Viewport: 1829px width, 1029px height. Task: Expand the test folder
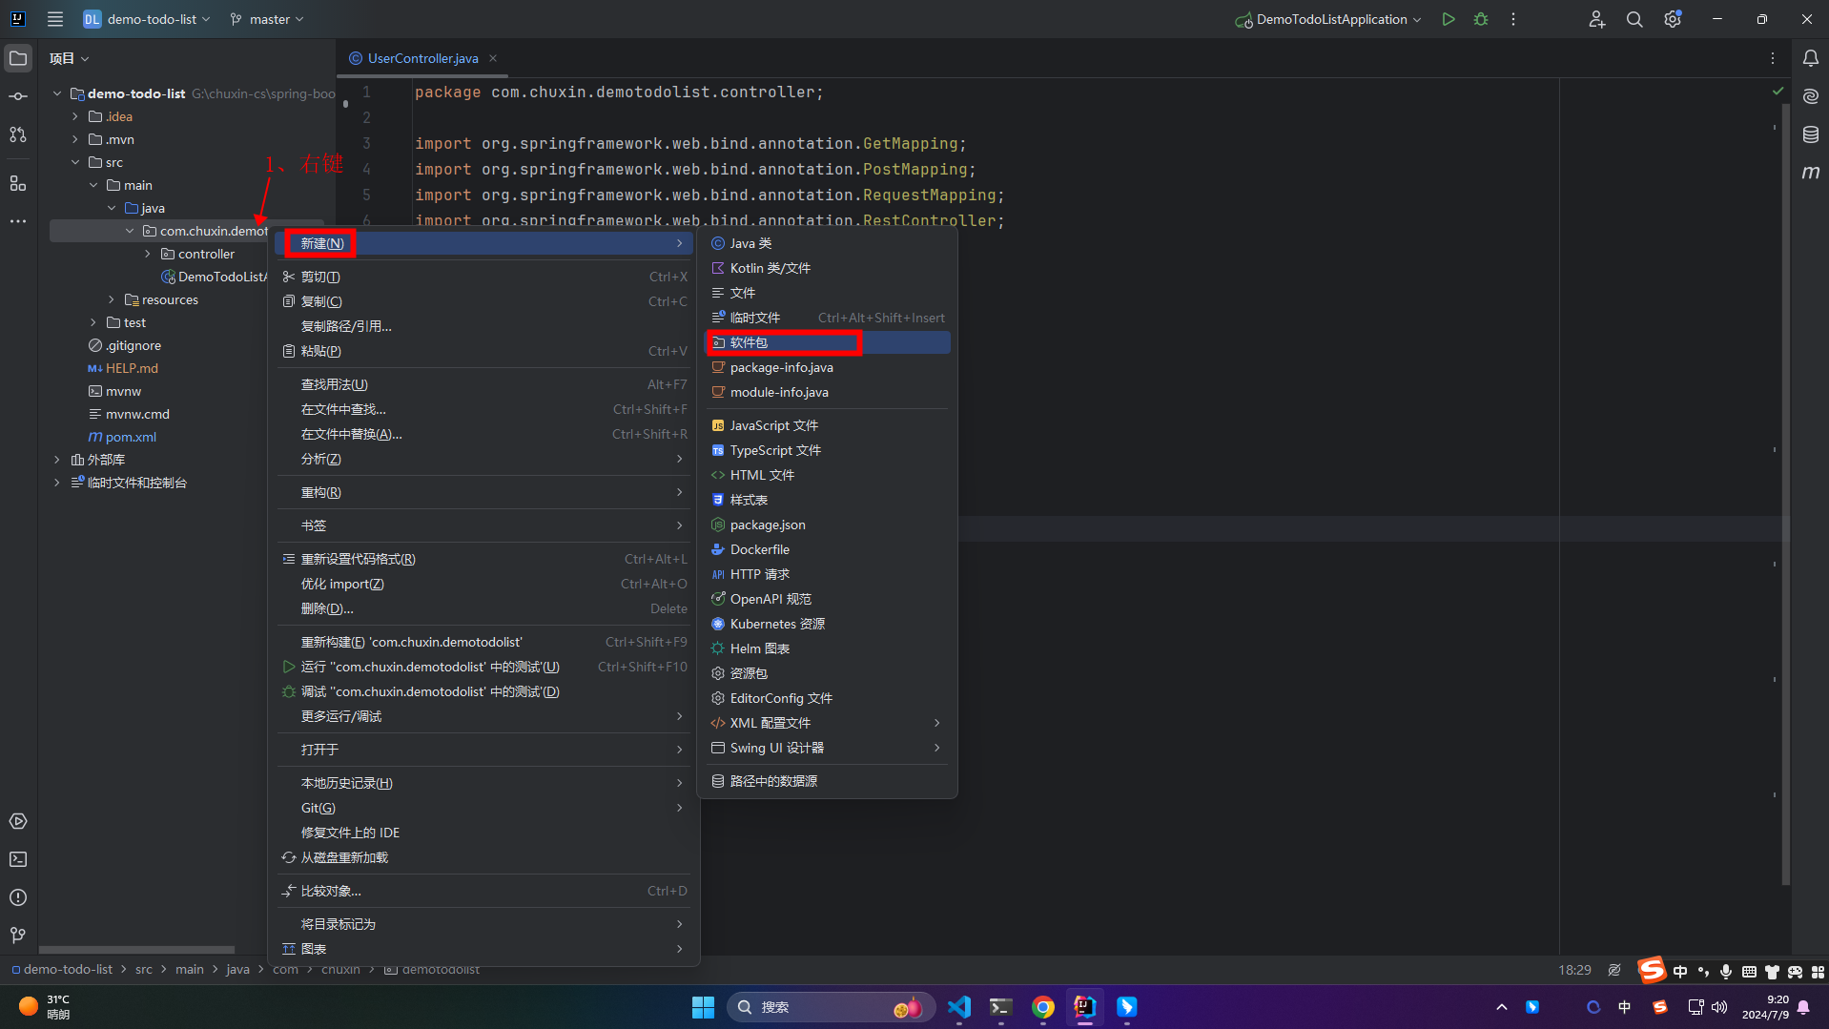(x=93, y=322)
